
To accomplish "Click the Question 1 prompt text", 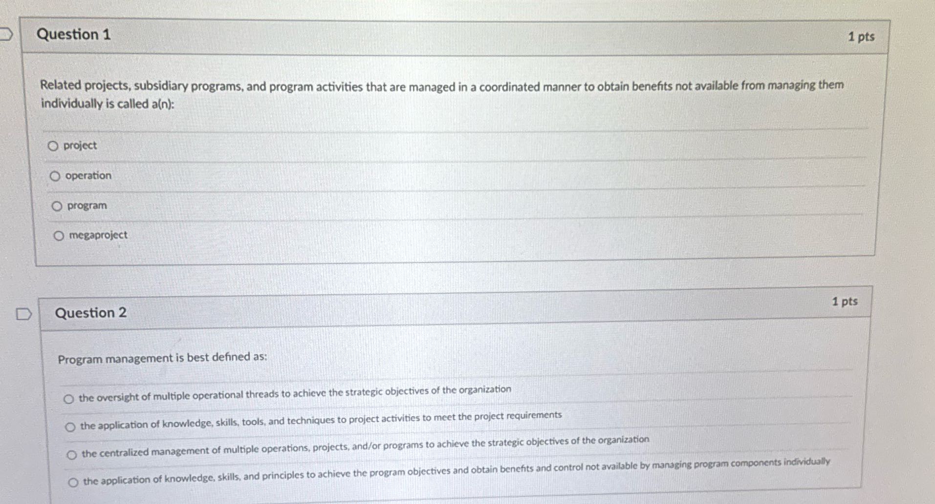I will (440, 93).
